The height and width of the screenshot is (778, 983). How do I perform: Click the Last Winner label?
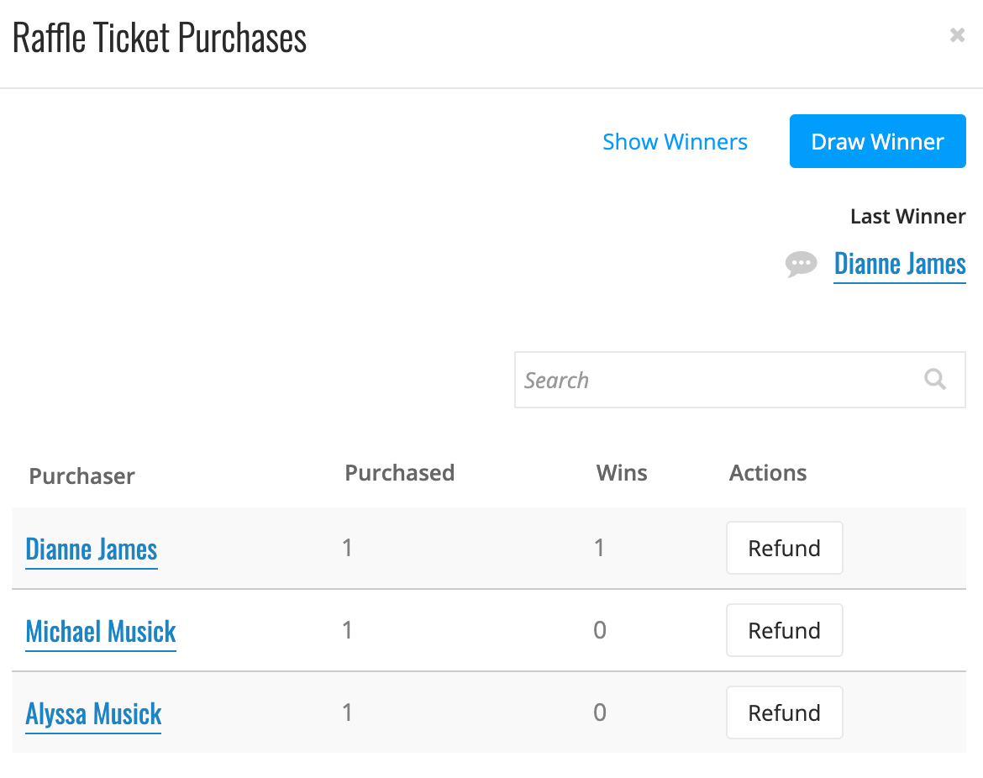907,216
